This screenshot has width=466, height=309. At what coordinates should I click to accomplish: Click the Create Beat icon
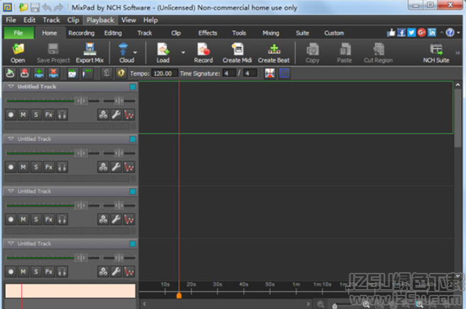pos(273,49)
